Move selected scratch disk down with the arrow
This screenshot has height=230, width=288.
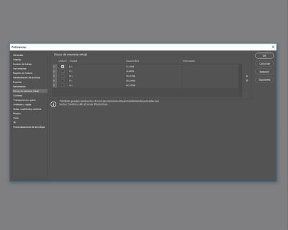(x=247, y=80)
